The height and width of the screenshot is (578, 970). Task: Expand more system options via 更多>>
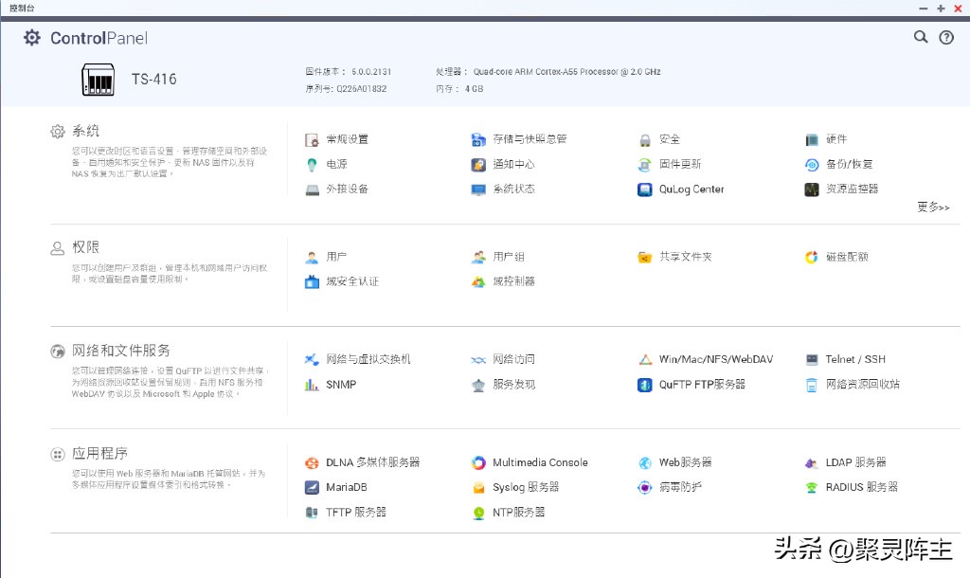coord(933,207)
